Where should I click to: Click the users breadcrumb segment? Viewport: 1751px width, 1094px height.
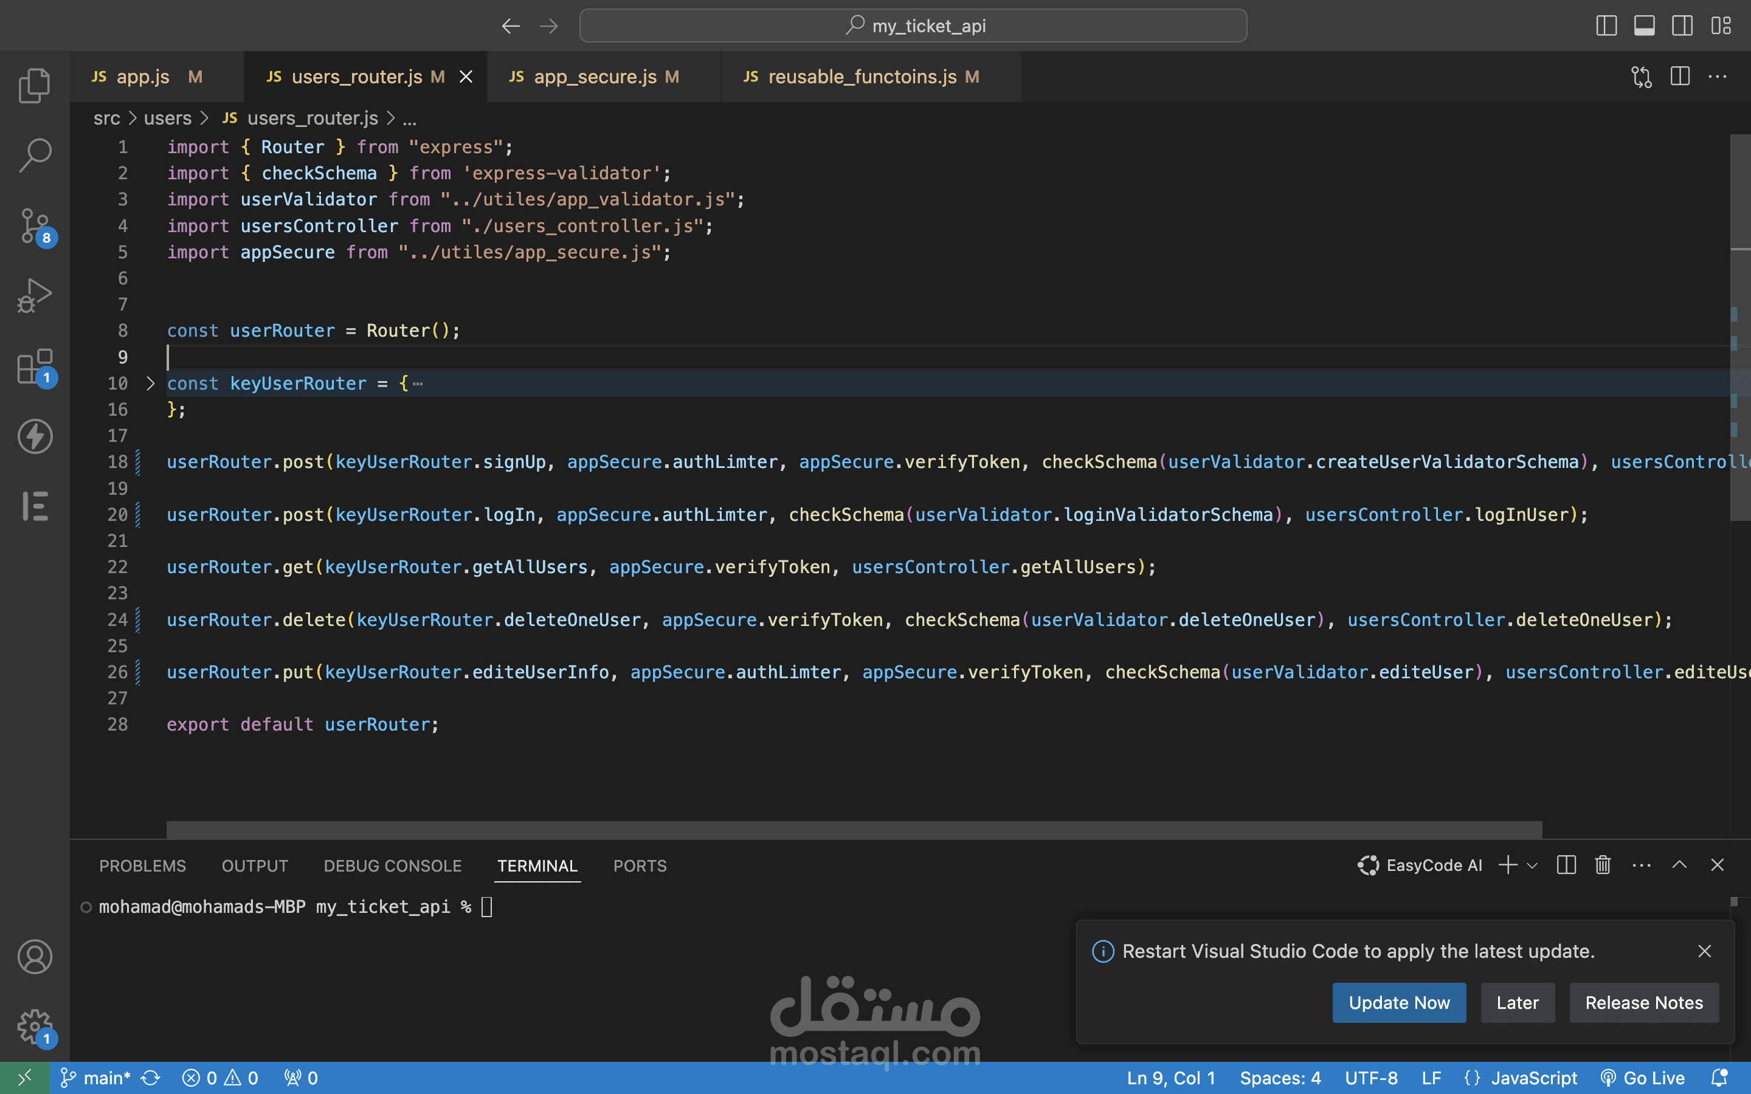pos(167,118)
